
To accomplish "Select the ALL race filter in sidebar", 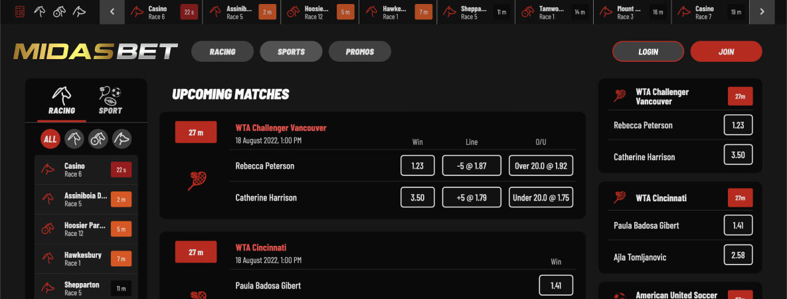I will (50, 139).
